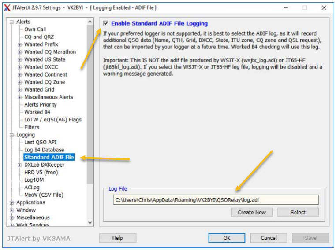Open Wanted Prefix settings
The height and width of the screenshot is (250, 336).
coord(41,44)
